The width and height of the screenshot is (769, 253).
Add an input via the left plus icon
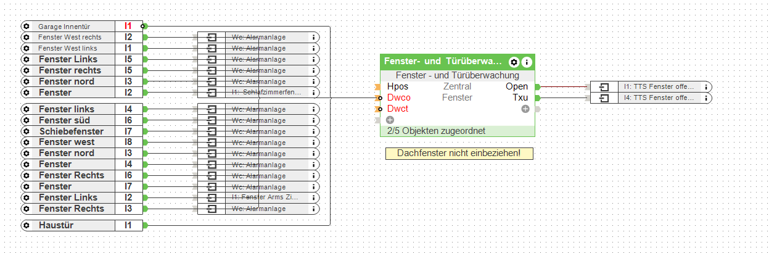pos(390,120)
